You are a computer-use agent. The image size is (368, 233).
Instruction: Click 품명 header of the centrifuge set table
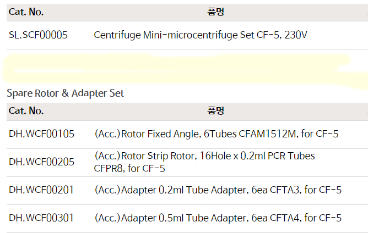(216, 12)
